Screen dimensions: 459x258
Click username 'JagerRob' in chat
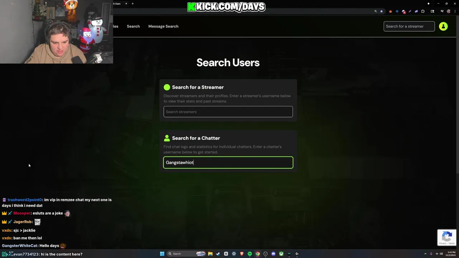click(x=23, y=222)
